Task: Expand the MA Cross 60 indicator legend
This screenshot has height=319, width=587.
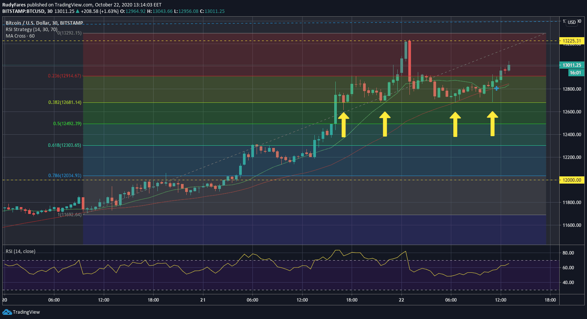Action: pyautogui.click(x=20, y=36)
